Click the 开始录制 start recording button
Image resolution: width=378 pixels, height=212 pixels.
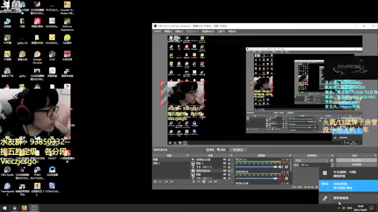click(x=356, y=164)
